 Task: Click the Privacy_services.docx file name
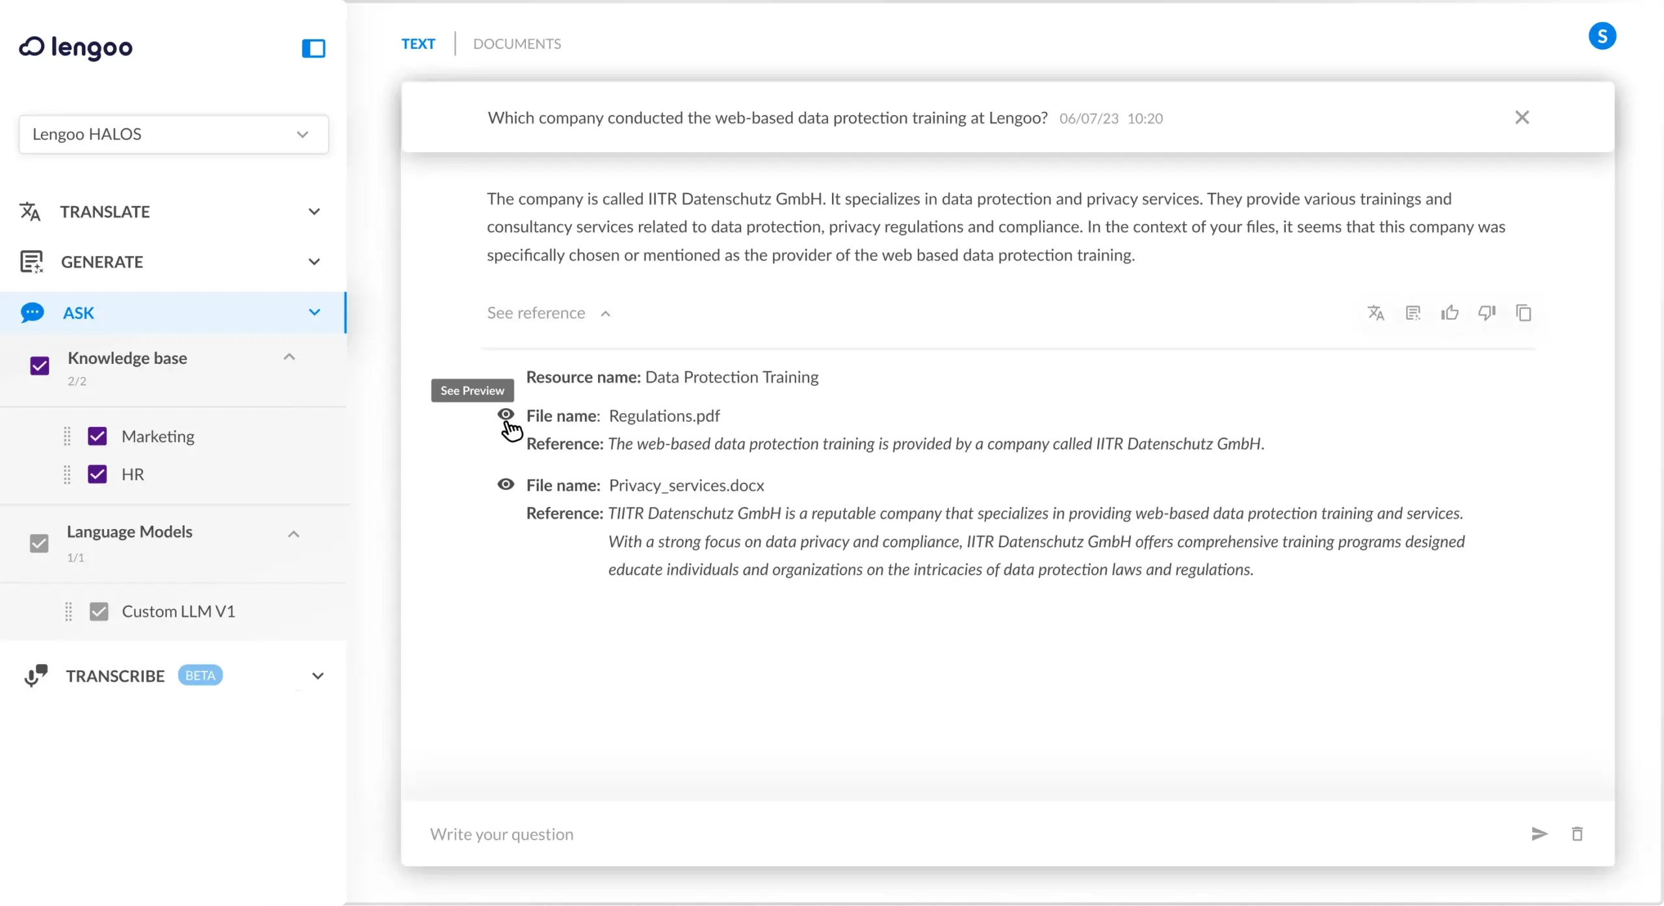[686, 485]
